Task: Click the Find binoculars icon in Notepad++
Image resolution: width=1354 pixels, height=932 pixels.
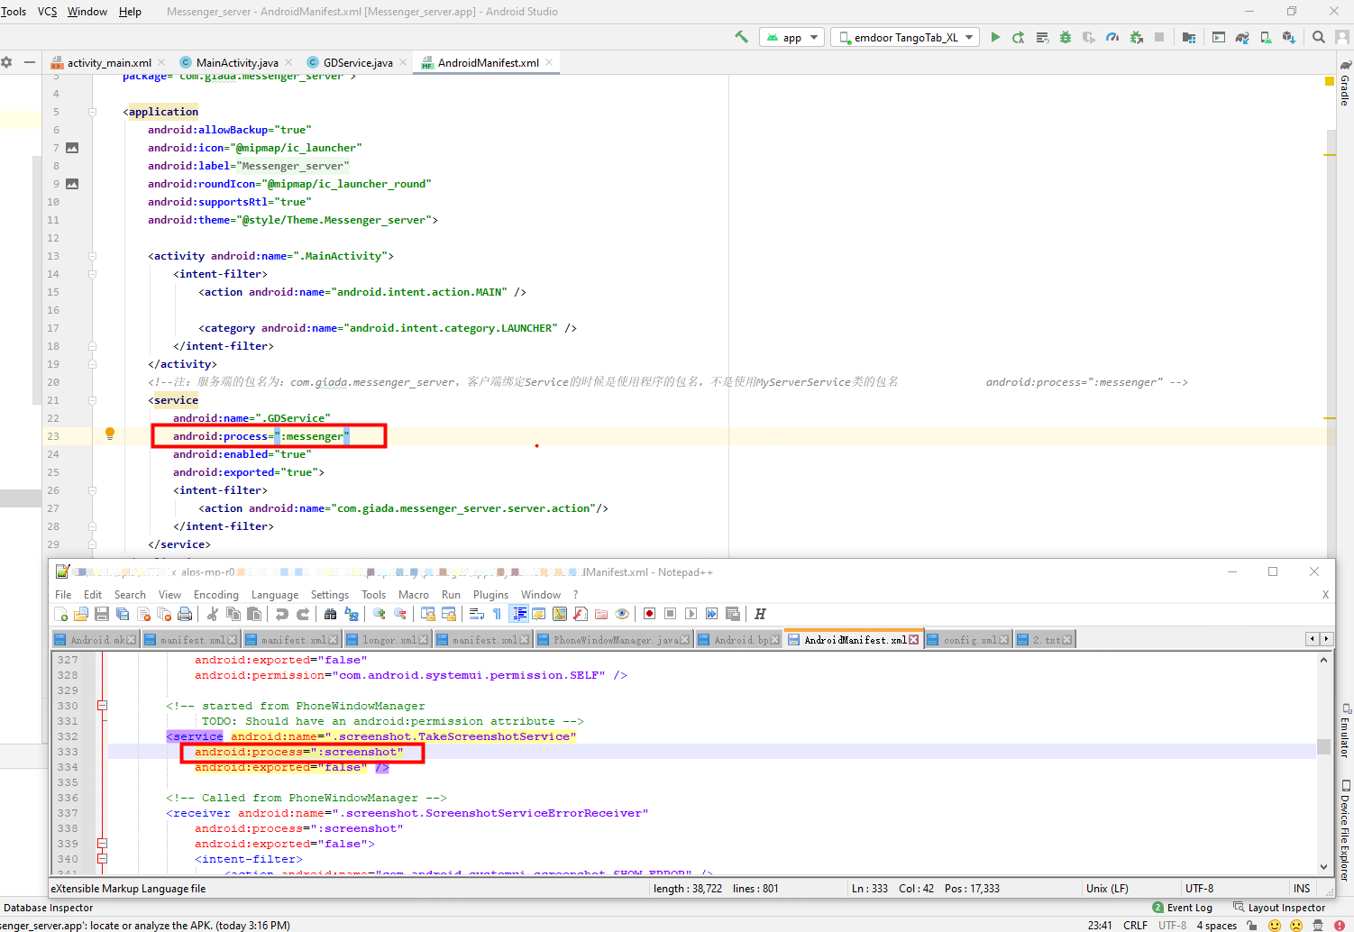Action: pos(330,614)
